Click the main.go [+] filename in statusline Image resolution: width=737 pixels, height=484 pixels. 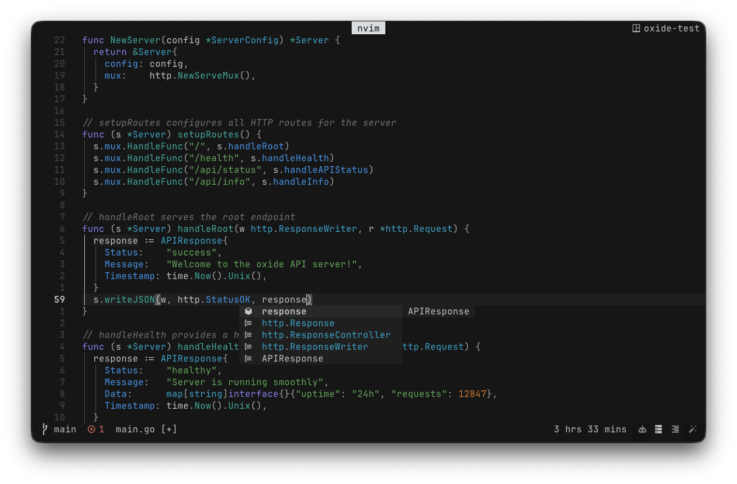[x=146, y=430]
